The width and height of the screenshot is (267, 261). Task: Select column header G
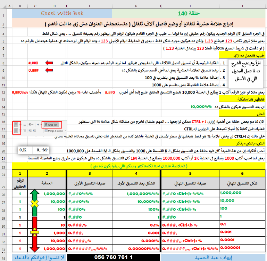136,6
